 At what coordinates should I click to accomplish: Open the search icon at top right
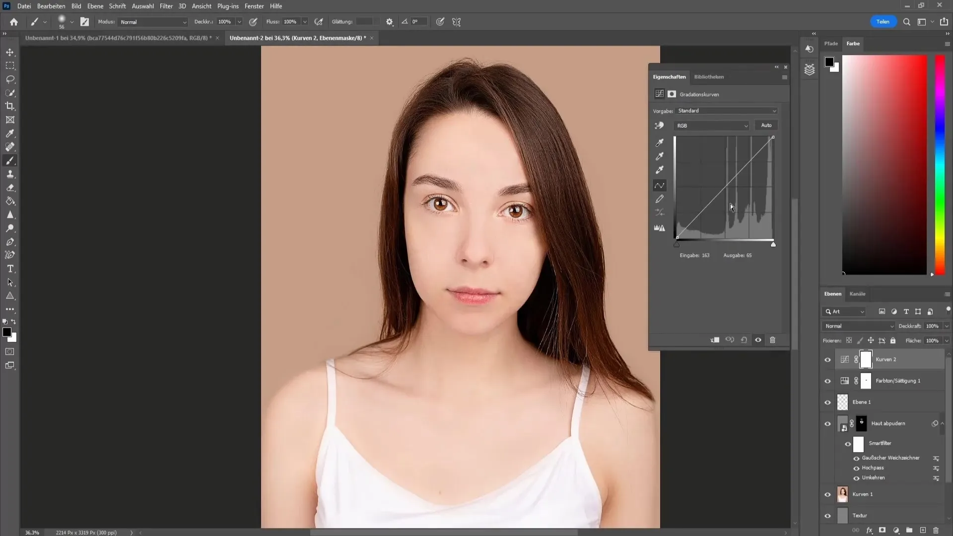point(907,22)
